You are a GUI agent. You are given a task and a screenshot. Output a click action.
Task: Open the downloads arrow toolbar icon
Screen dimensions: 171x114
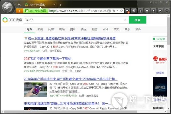[x=154, y=11]
